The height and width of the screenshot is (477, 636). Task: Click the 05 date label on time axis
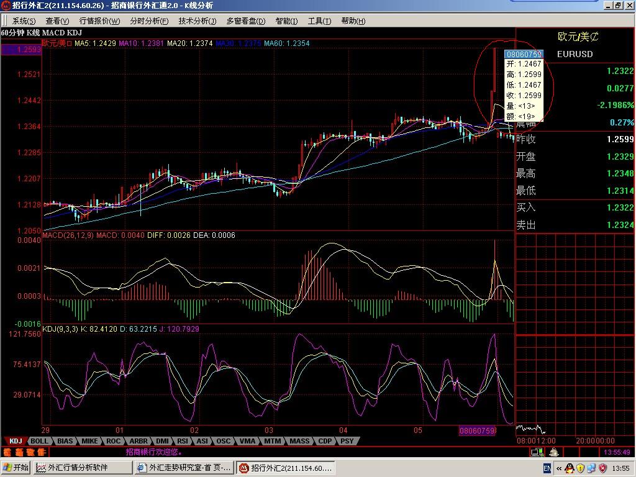point(418,430)
